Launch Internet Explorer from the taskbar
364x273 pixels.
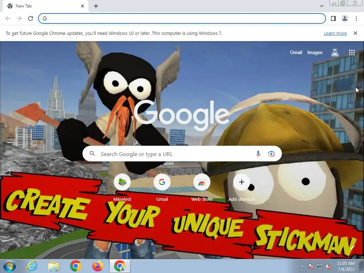32,266
